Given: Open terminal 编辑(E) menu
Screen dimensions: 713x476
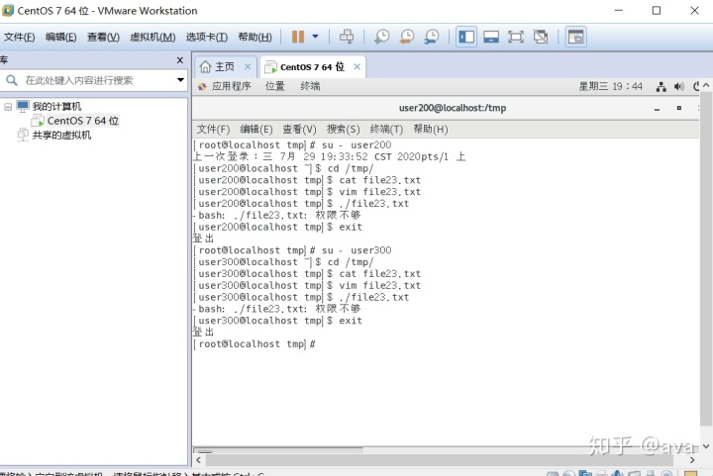Looking at the screenshot, I should (256, 130).
